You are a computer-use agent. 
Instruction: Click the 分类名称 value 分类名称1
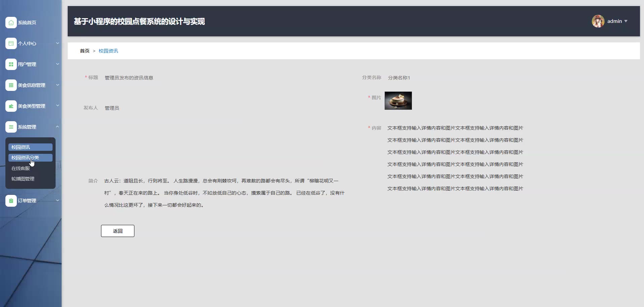(x=399, y=78)
